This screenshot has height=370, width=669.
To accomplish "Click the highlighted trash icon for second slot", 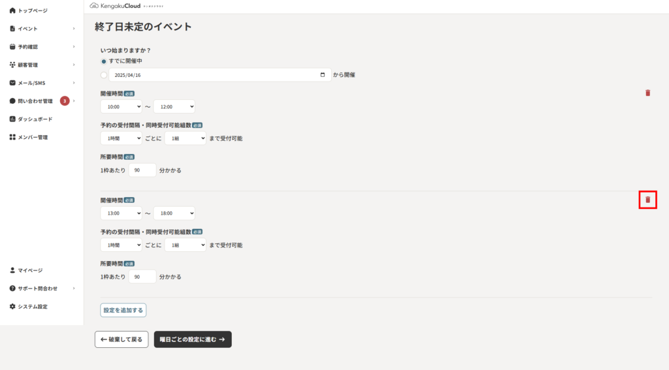I will (647, 200).
